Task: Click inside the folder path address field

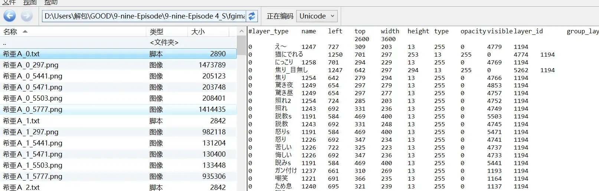Action: (144, 16)
